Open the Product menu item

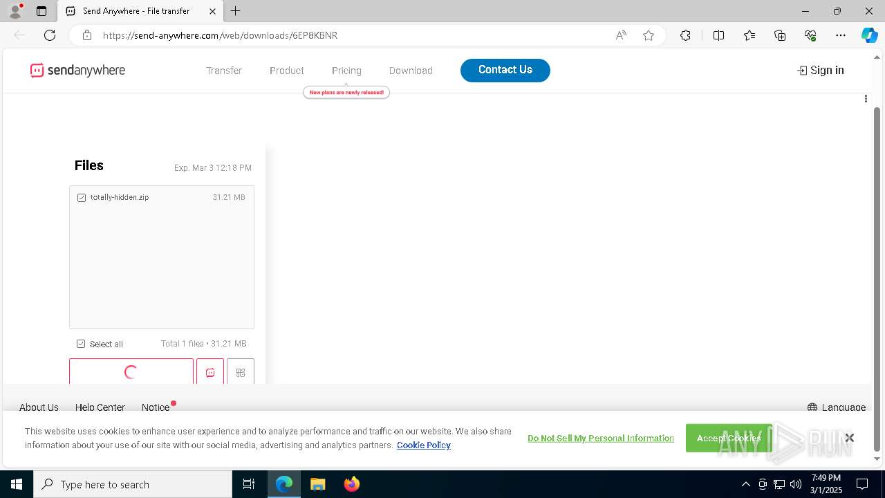coord(287,71)
